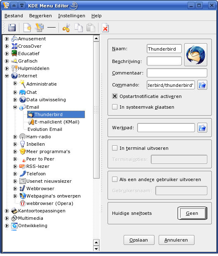This screenshot has height=256, width=218.
Task: Click the Naam input field
Action: click(164, 49)
